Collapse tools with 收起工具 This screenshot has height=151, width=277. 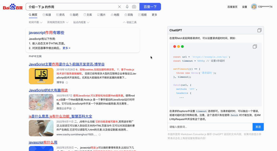(130, 22)
